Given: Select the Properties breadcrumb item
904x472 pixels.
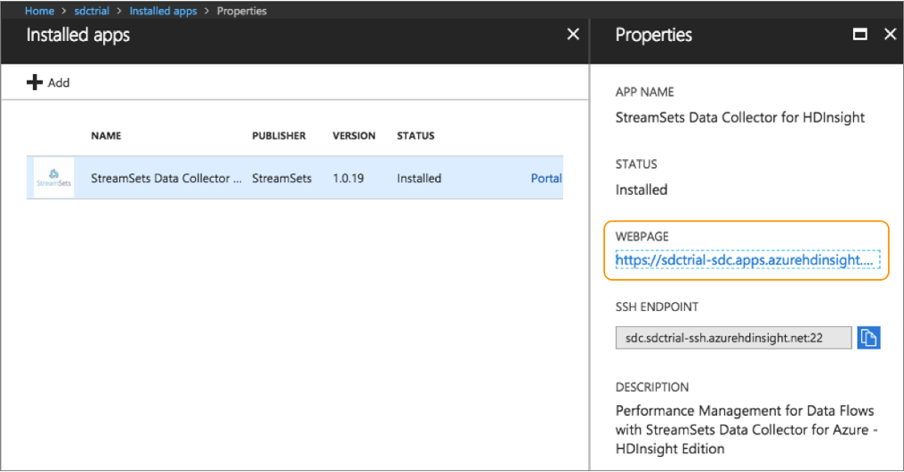Looking at the screenshot, I should coord(242,11).
